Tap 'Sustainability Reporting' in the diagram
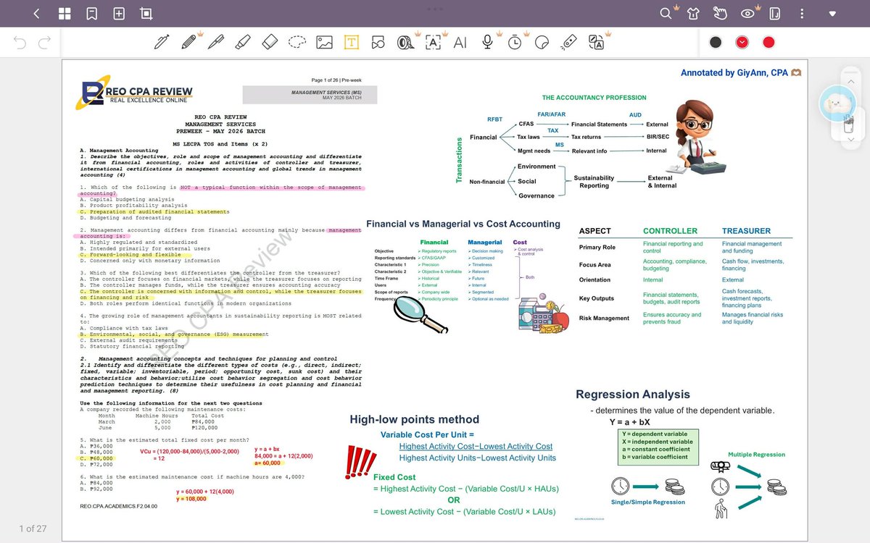Screen dimensions: 870x543 click(x=594, y=182)
